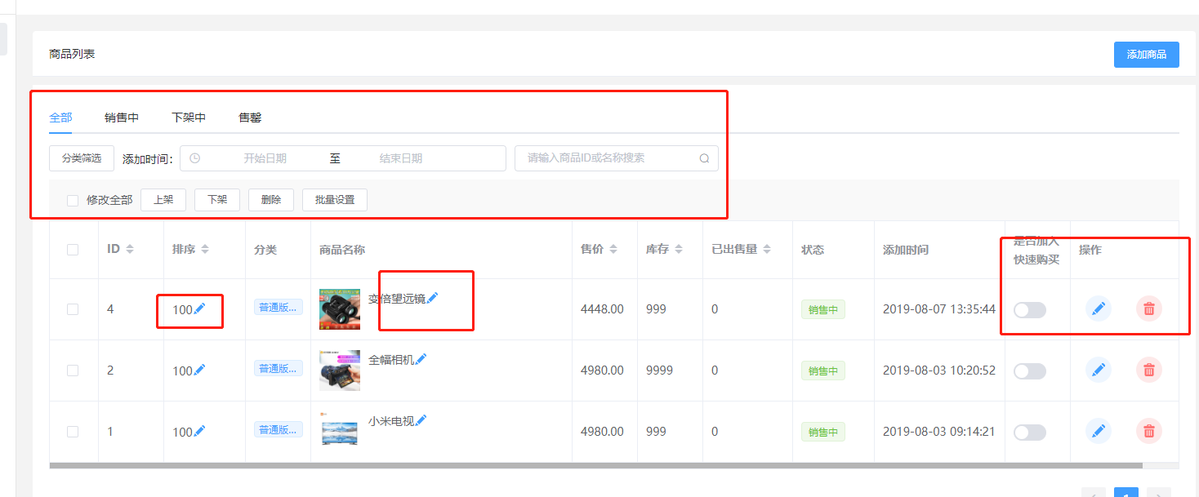Click the 开始日期 start date field
This screenshot has width=1199, height=497.
(x=265, y=158)
